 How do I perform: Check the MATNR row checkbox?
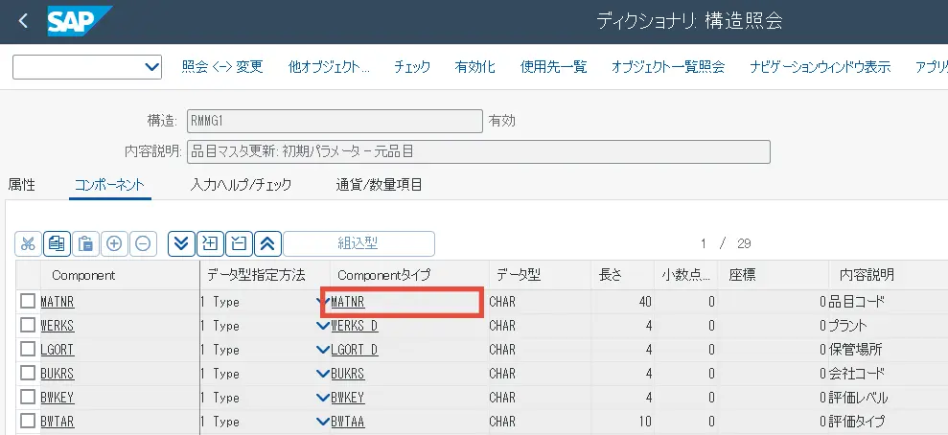[x=28, y=302]
